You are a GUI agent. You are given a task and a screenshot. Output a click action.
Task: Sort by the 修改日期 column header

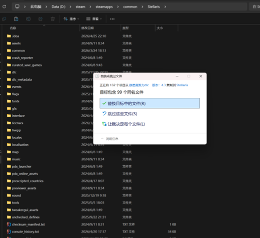point(100,28)
